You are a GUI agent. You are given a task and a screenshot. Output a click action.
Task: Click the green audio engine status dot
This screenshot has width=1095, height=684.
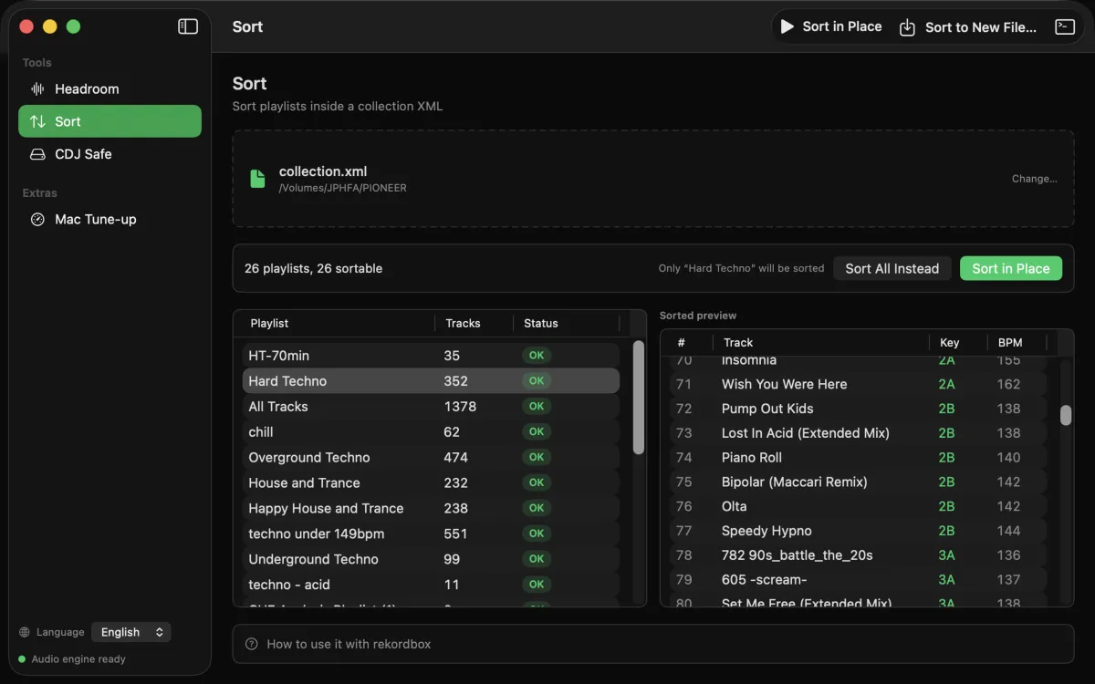point(22,658)
